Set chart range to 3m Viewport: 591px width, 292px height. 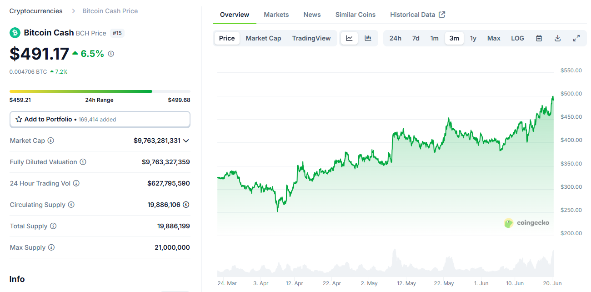point(454,38)
